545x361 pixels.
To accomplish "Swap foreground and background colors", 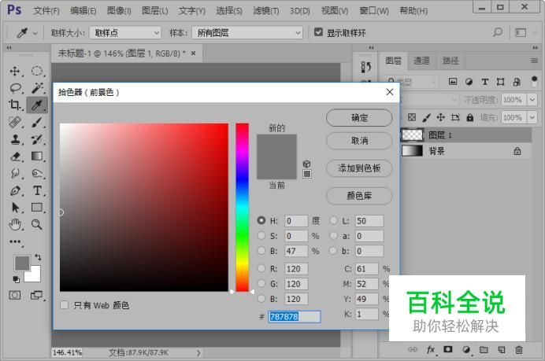I will pyautogui.click(x=38, y=257).
